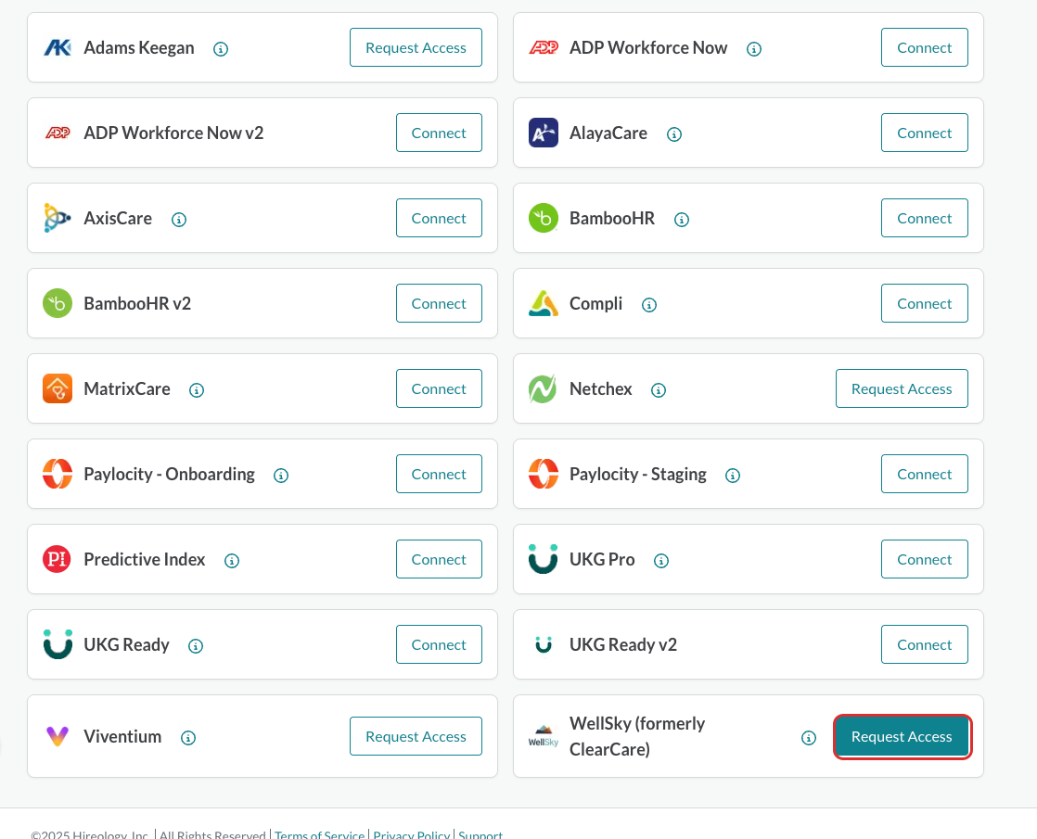Viewport: 1037px width, 839px height.
Task: Open the Terms of Service link
Action: pyautogui.click(x=319, y=834)
